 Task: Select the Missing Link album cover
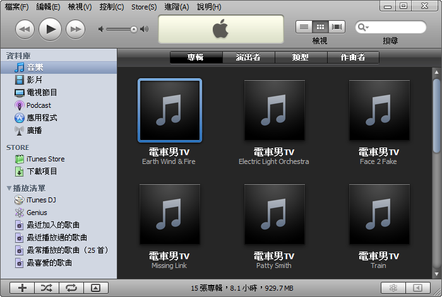[170, 214]
